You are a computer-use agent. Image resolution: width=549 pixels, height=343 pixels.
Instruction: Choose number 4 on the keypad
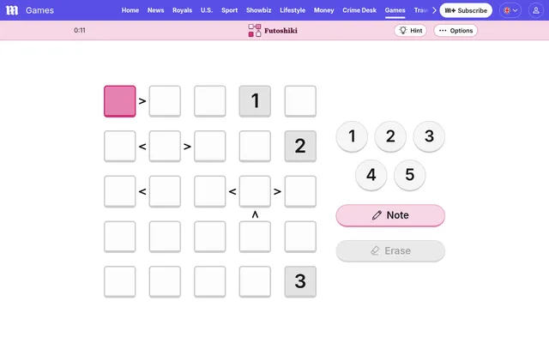click(371, 175)
